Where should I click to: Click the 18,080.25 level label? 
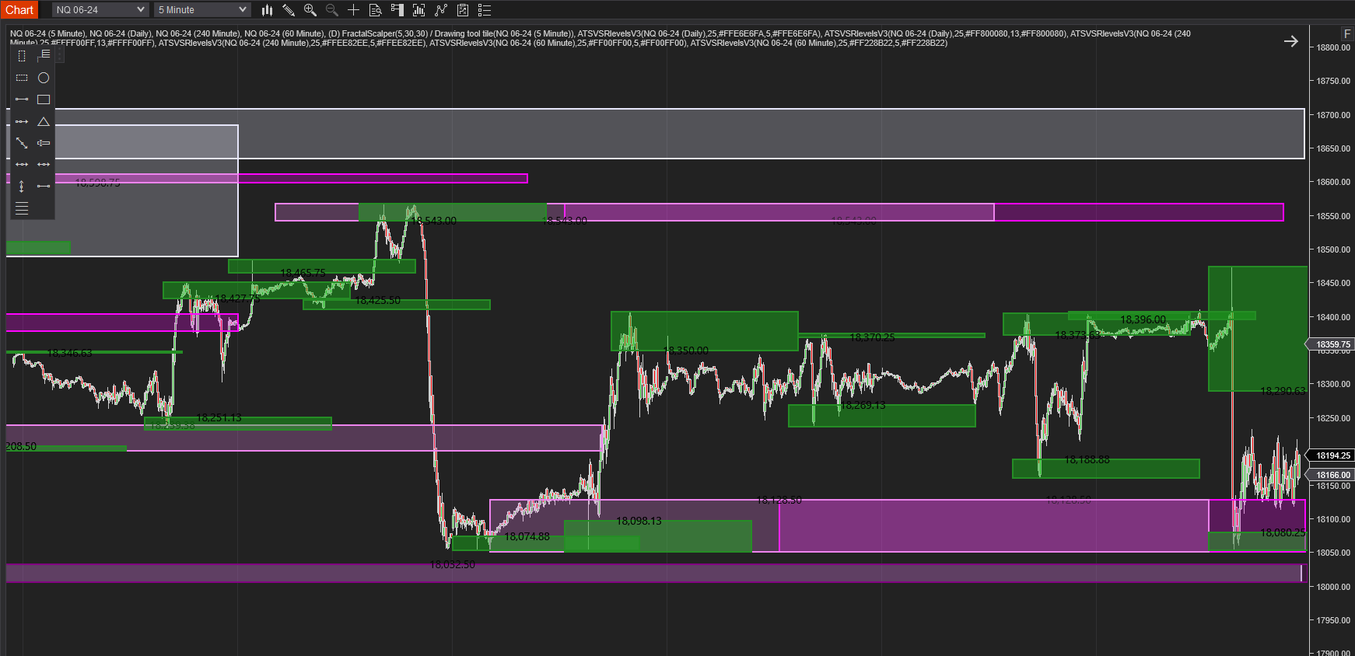(x=1283, y=532)
